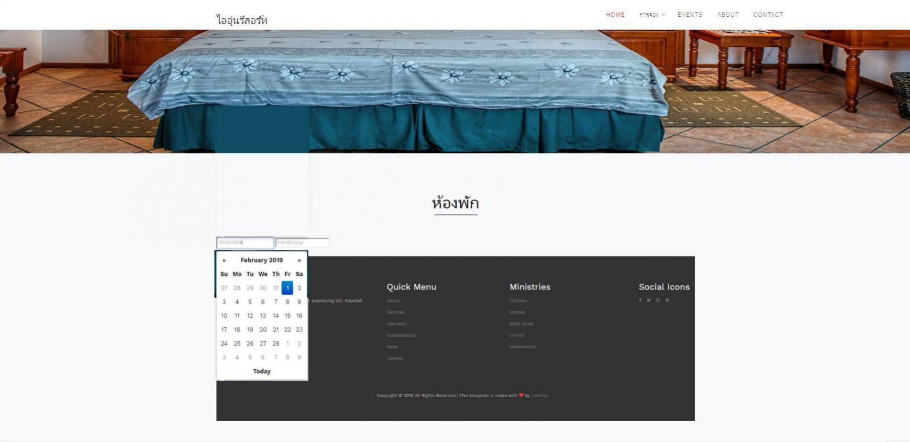Open the Vimeo social icon
The width and height of the screenshot is (910, 442).
(x=667, y=301)
